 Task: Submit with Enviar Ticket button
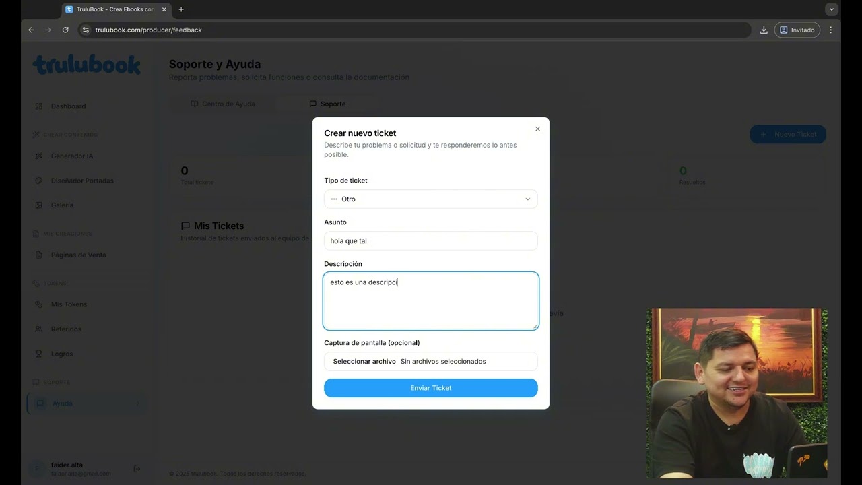tap(431, 388)
